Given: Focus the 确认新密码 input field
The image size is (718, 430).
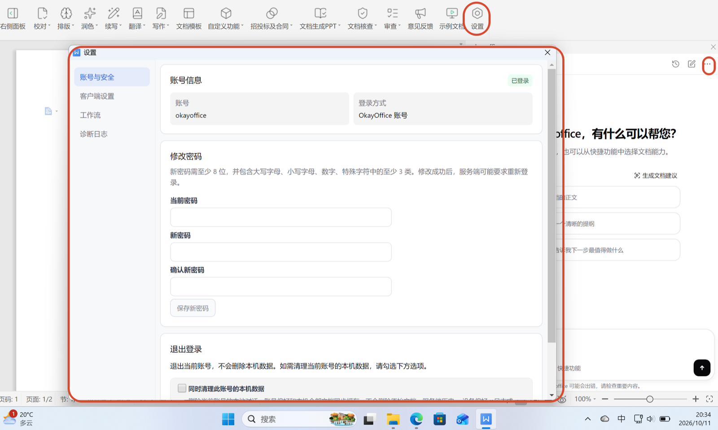Looking at the screenshot, I should [281, 287].
